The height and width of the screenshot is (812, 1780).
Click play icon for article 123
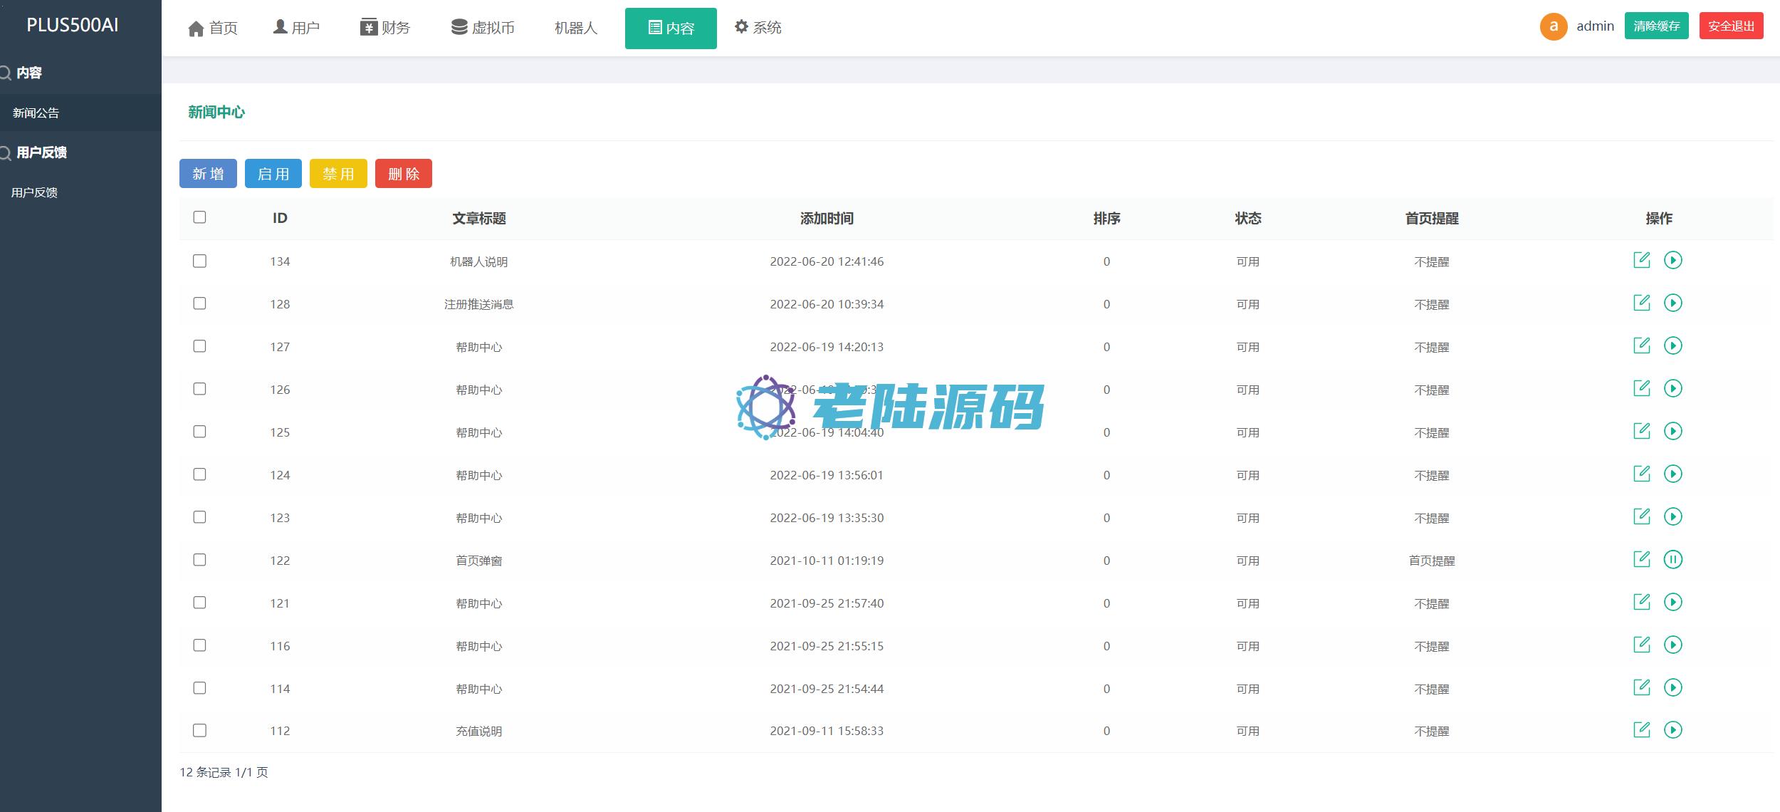coord(1672,517)
